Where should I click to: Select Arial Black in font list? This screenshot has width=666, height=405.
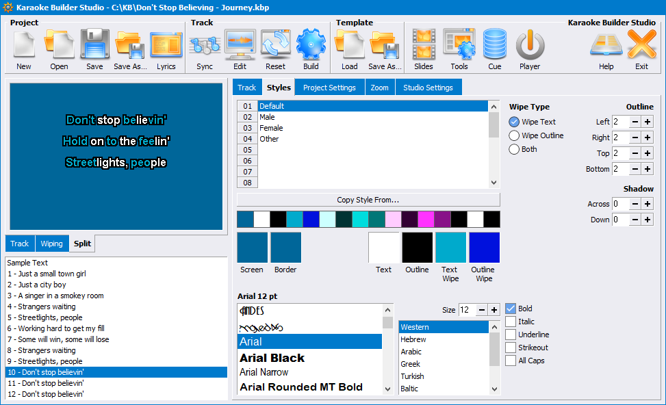tap(272, 358)
